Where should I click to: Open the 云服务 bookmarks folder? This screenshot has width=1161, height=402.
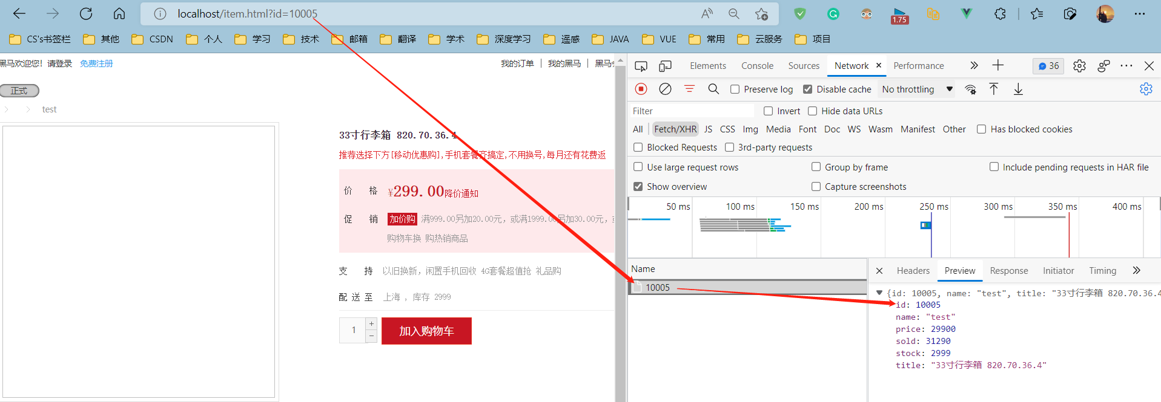point(759,39)
